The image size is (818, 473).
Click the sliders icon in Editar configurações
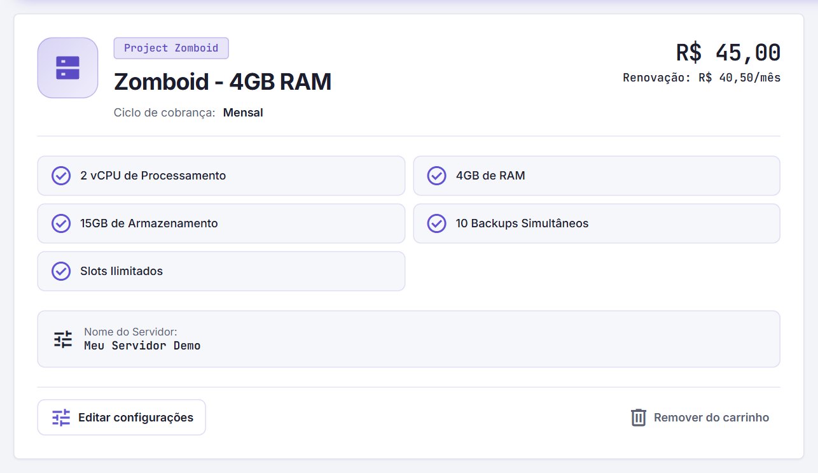pos(61,418)
